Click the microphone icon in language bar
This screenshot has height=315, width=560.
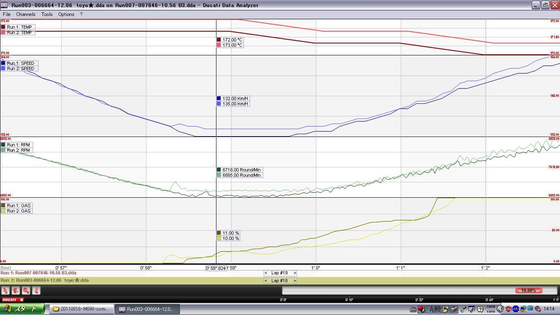[463, 309]
